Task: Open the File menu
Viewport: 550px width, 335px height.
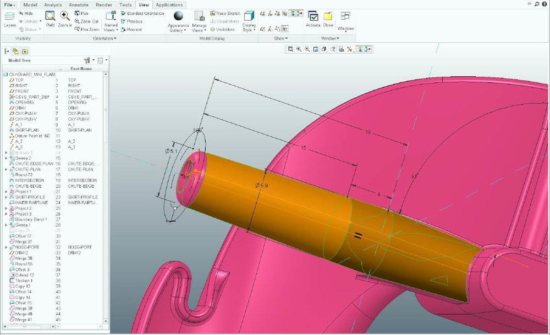Action: (x=10, y=4)
